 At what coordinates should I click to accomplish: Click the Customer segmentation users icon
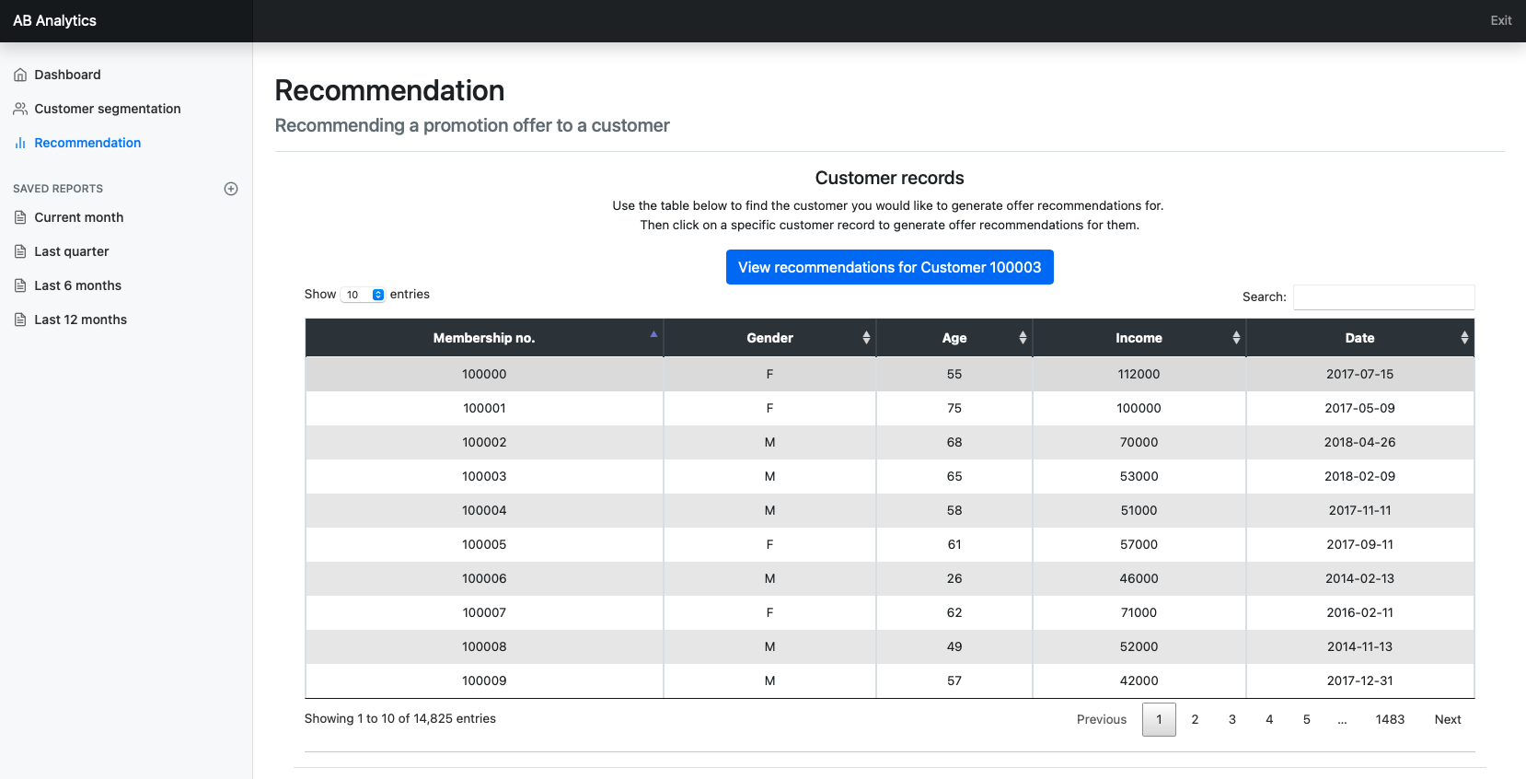click(20, 109)
